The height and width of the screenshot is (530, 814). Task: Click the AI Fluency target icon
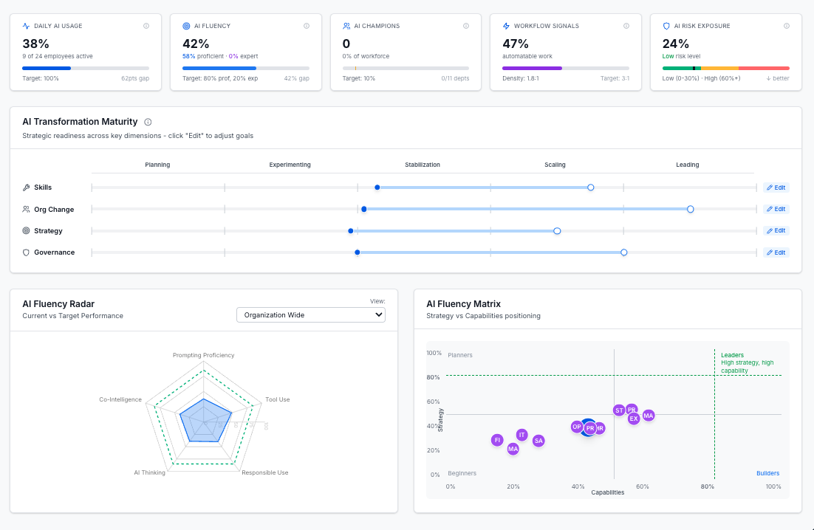tap(186, 26)
